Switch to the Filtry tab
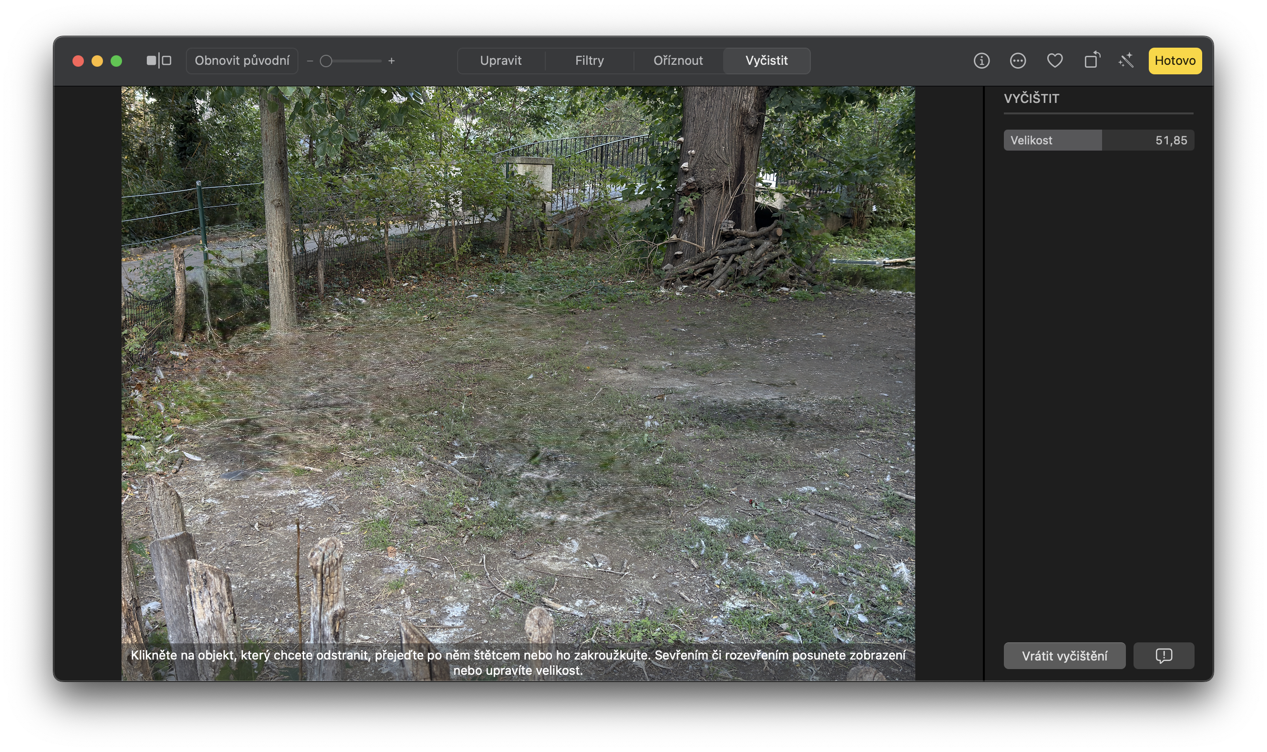Screen dimensions: 1267x752 589,61
